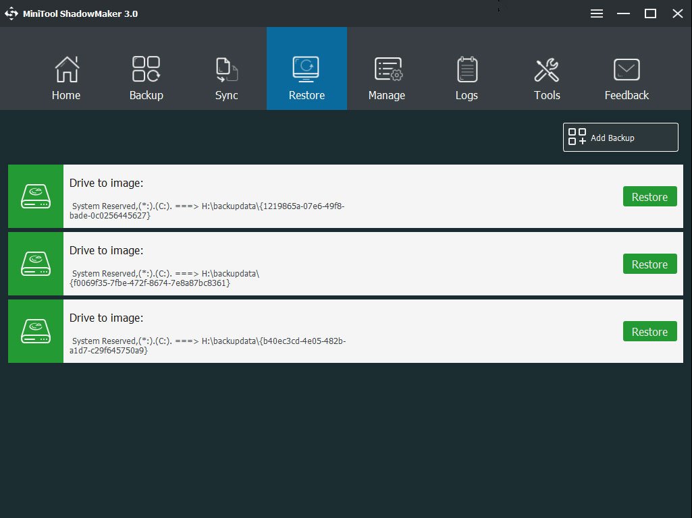Select the Restore tab icon
692x518 pixels.
[x=307, y=69]
